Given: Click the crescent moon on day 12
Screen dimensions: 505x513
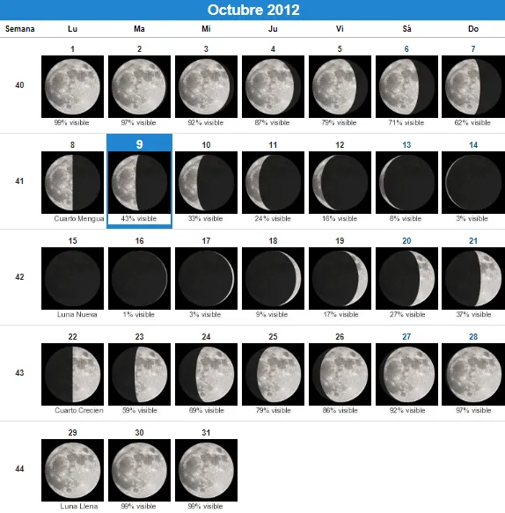Looking at the screenshot, I should pos(340,182).
